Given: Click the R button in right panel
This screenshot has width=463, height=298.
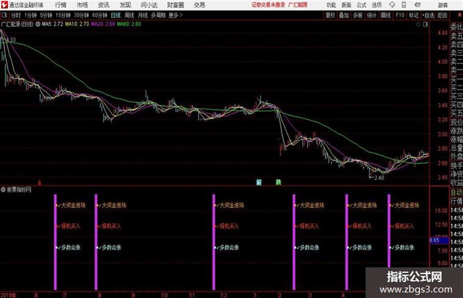Looking at the screenshot, I should coord(460,15).
